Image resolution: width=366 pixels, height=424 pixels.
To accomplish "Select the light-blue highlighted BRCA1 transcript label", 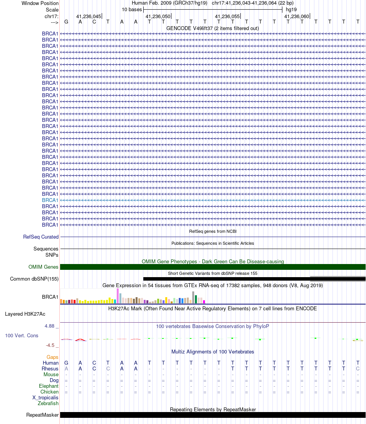I will coord(50,200).
